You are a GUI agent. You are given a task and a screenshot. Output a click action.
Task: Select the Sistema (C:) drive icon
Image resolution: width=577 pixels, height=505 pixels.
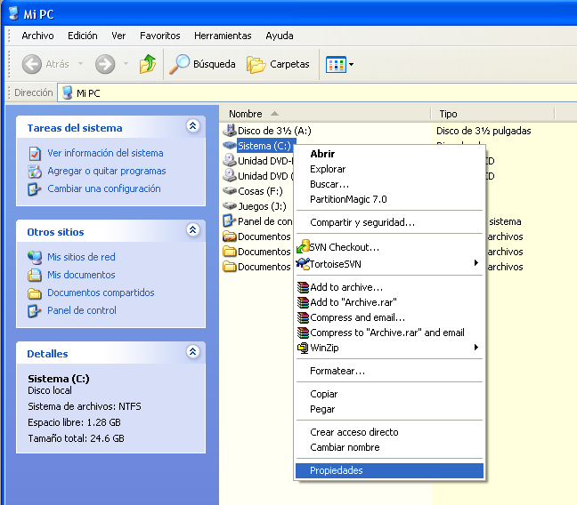pyautogui.click(x=229, y=145)
